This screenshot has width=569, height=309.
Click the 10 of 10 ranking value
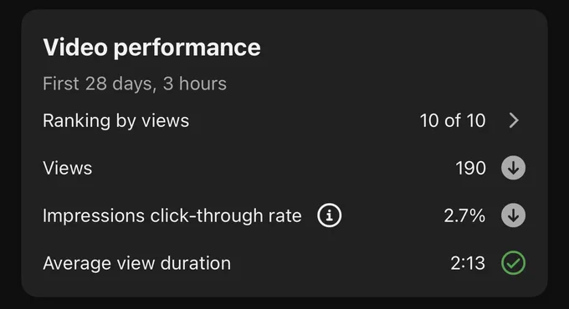click(453, 120)
